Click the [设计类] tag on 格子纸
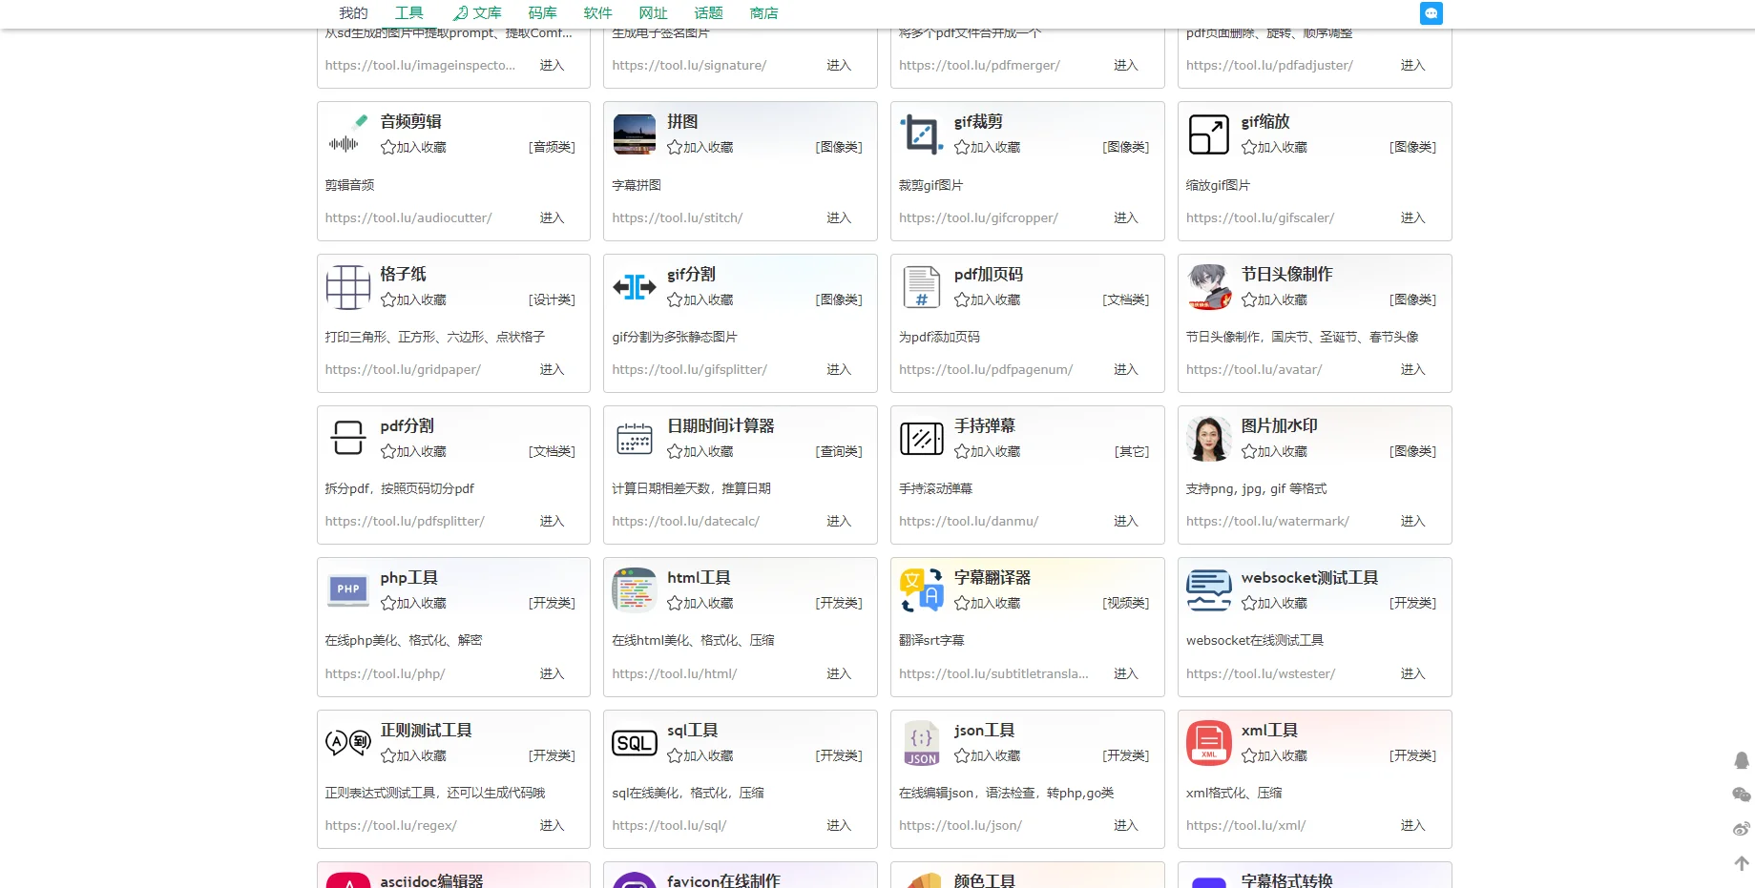Screen dimensions: 1755x888 click(552, 299)
